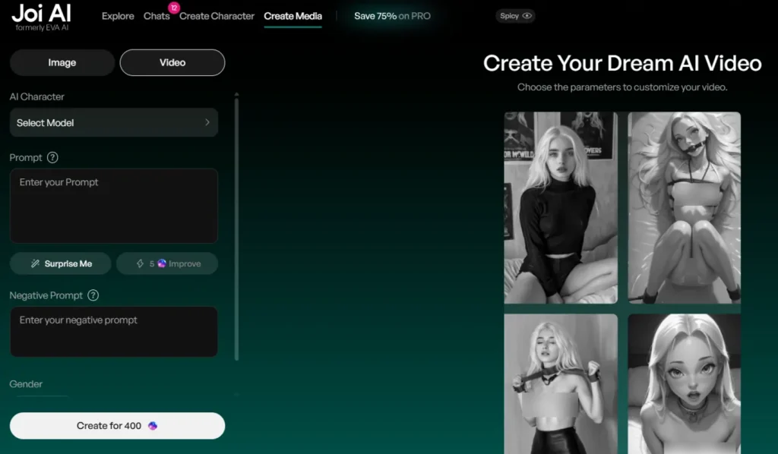Click the chevron arrow on Select Model
The height and width of the screenshot is (454, 778).
(x=207, y=122)
